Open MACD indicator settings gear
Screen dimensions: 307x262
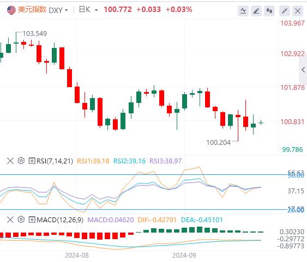[x=21, y=220]
